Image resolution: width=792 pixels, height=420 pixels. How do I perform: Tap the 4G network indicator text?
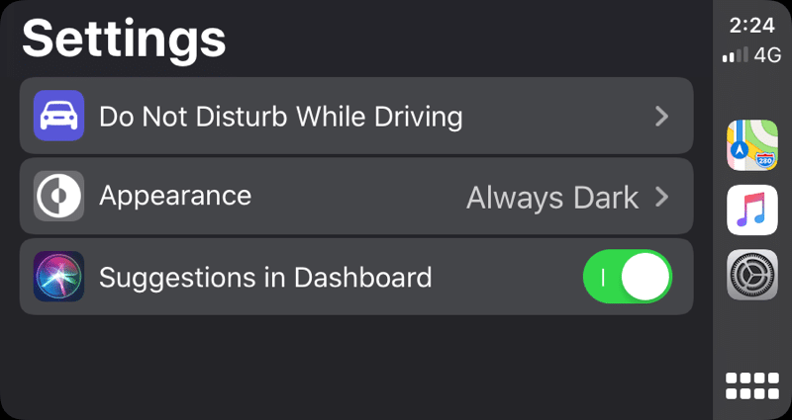coord(767,55)
